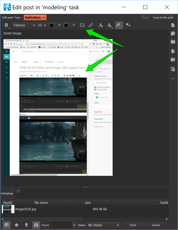This screenshot has width=178, height=230.
Task: Sort attachments by file name column
Action: [x=41, y=203]
